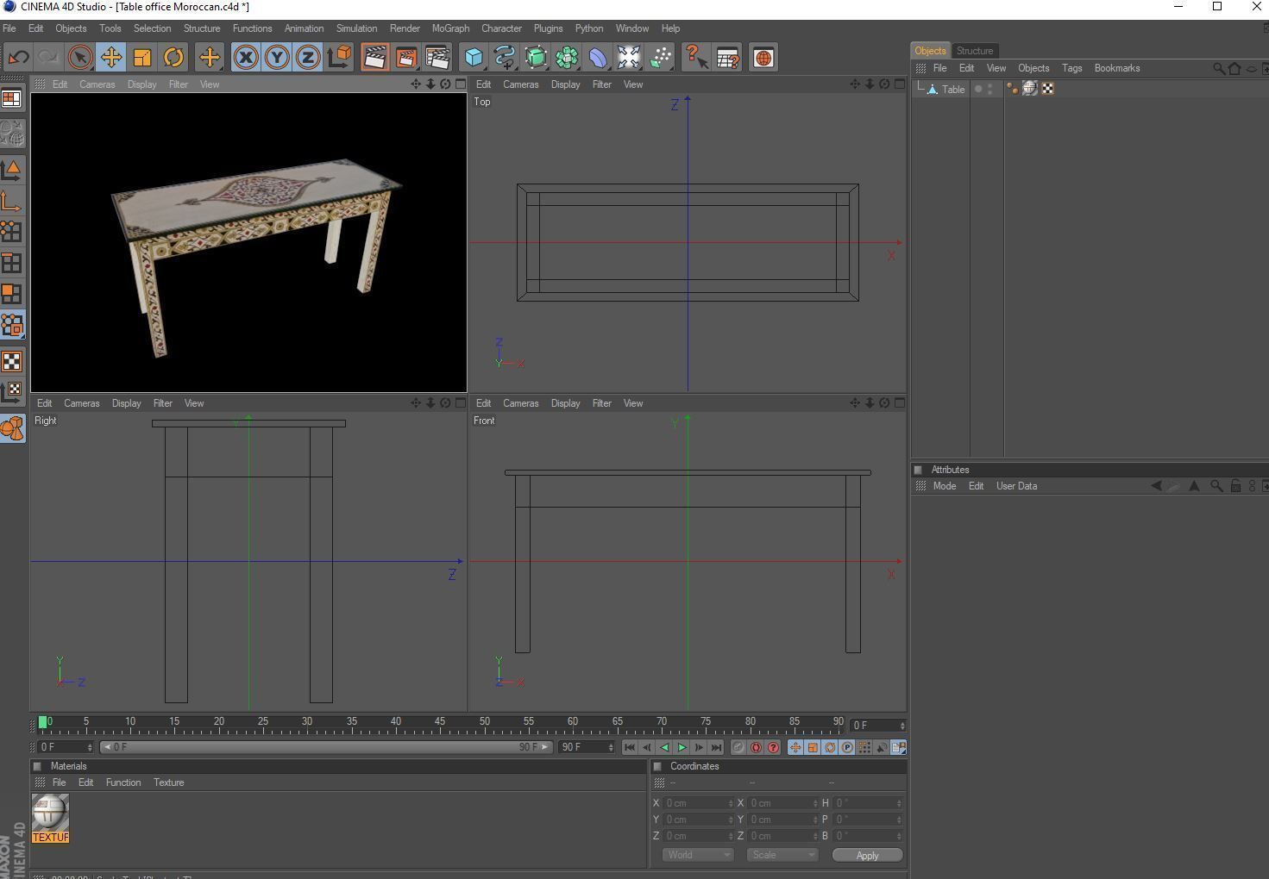Open the World coordinate system dropdown
1269x879 pixels.
[x=698, y=855]
